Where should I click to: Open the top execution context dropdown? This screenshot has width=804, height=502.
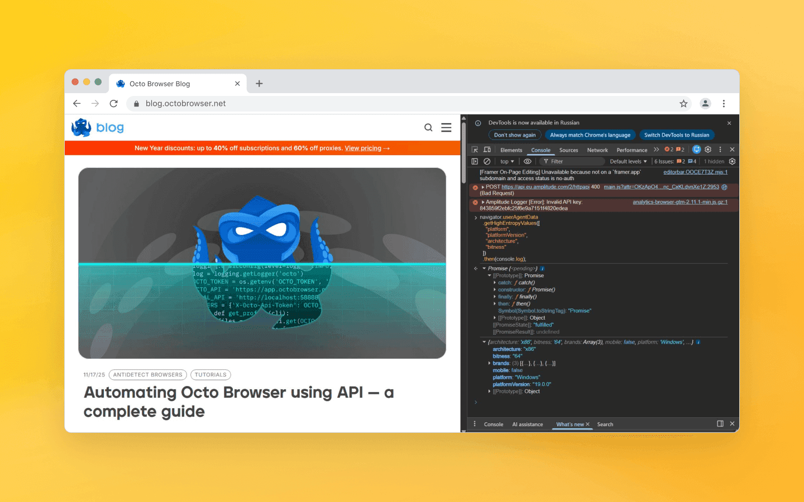[507, 161]
